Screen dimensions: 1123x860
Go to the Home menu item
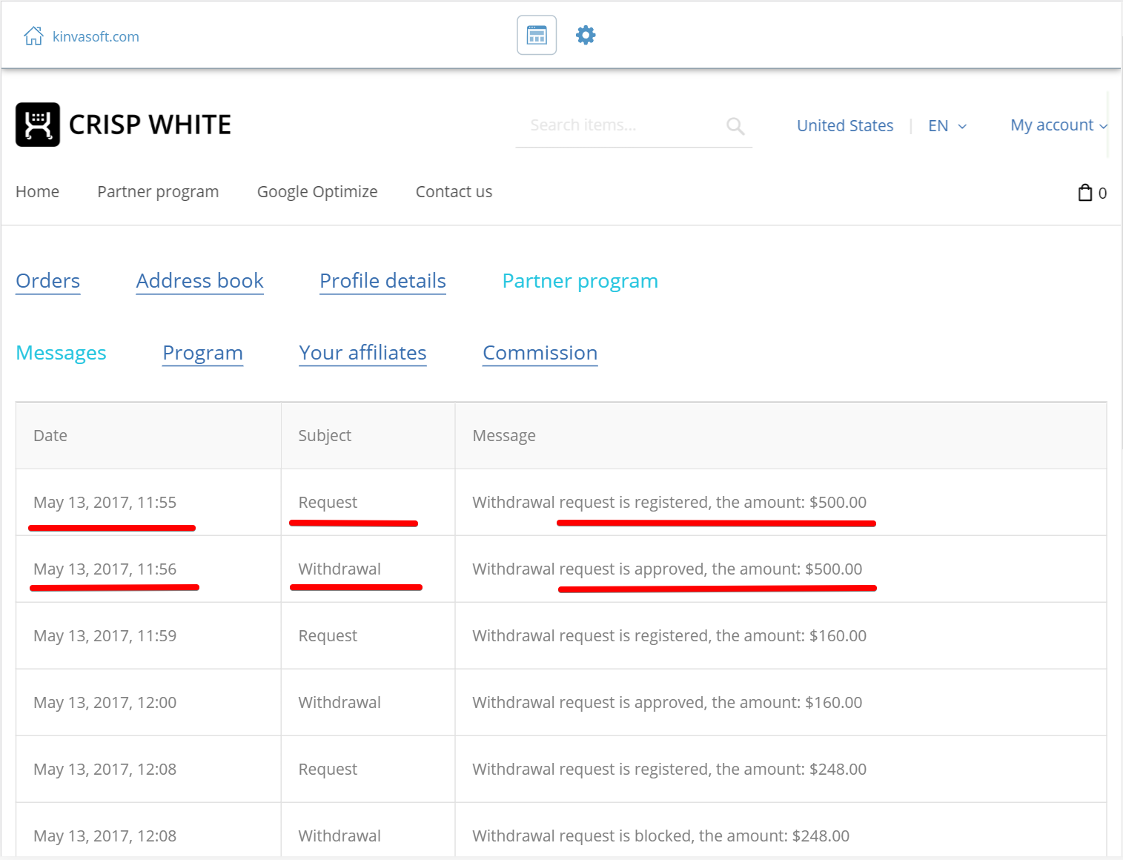pyautogui.click(x=37, y=192)
